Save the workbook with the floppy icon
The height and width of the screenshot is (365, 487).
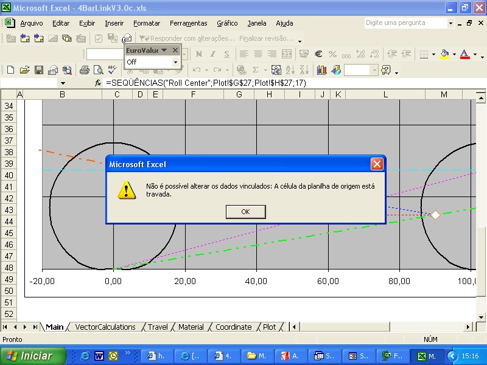39,70
